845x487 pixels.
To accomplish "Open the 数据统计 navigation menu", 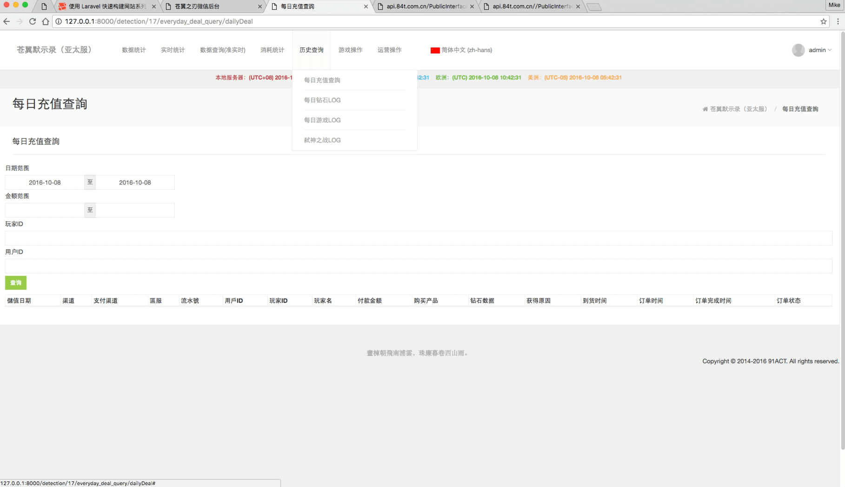I will click(x=134, y=50).
